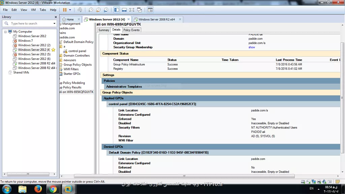Open the snapshot manager toolbar icon
Viewport: 345px width, 194px height.
[106, 10]
